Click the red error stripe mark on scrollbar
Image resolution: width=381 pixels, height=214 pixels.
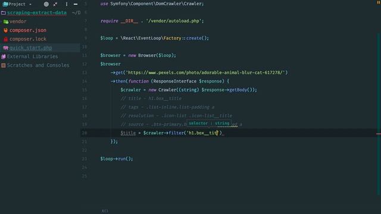(x=379, y=134)
